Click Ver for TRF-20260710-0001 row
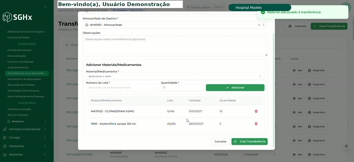Screen dimensions: 354x162 coord(297,155)
